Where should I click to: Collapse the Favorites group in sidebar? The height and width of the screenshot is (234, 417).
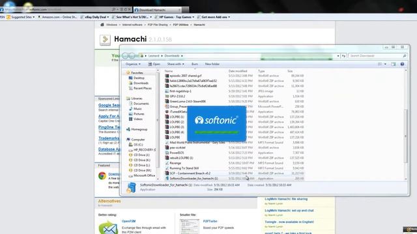pyautogui.click(x=135, y=72)
